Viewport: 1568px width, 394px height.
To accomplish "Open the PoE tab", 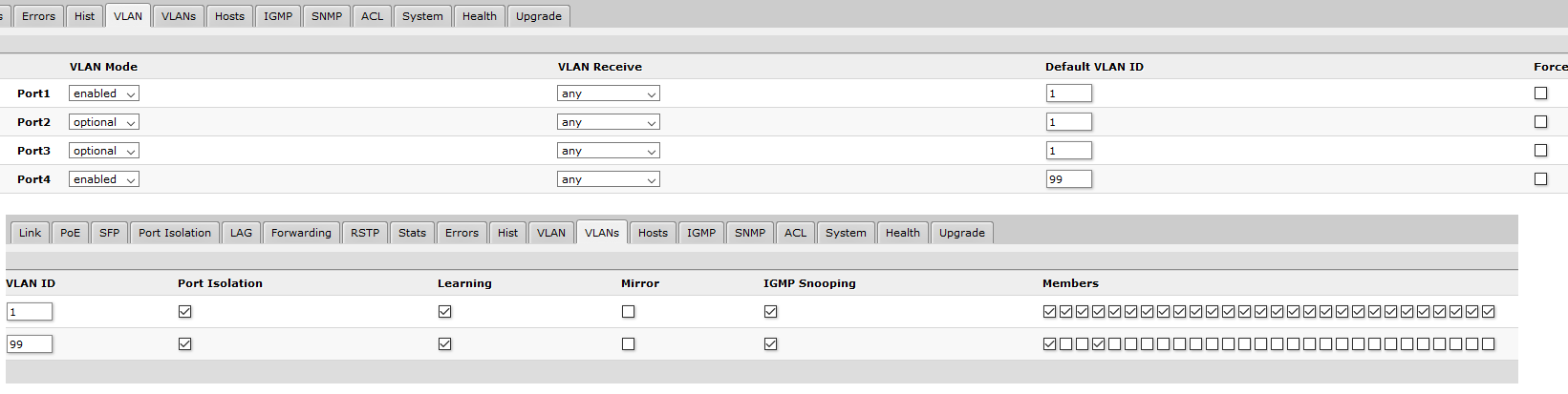I will coord(71,233).
